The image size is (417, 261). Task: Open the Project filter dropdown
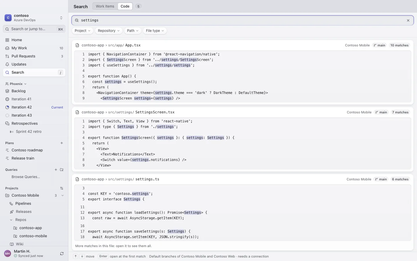point(83,31)
